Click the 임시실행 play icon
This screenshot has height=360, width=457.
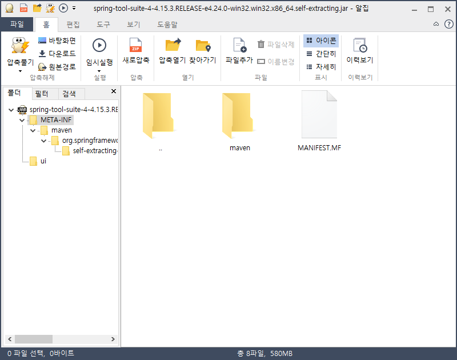[99, 46]
